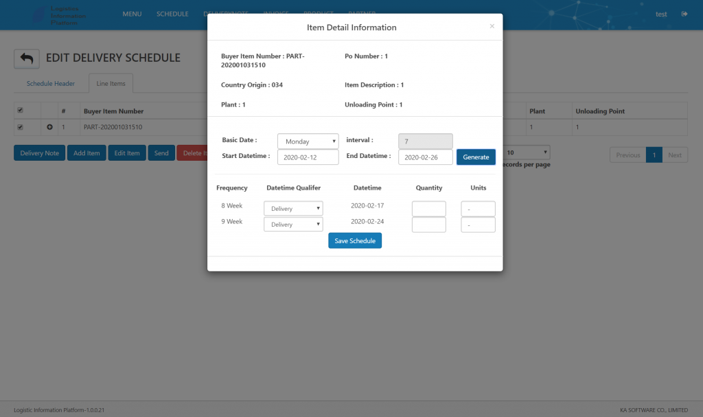Click Quantity field for 8 Week
This screenshot has width=703, height=417.
[x=428, y=209]
